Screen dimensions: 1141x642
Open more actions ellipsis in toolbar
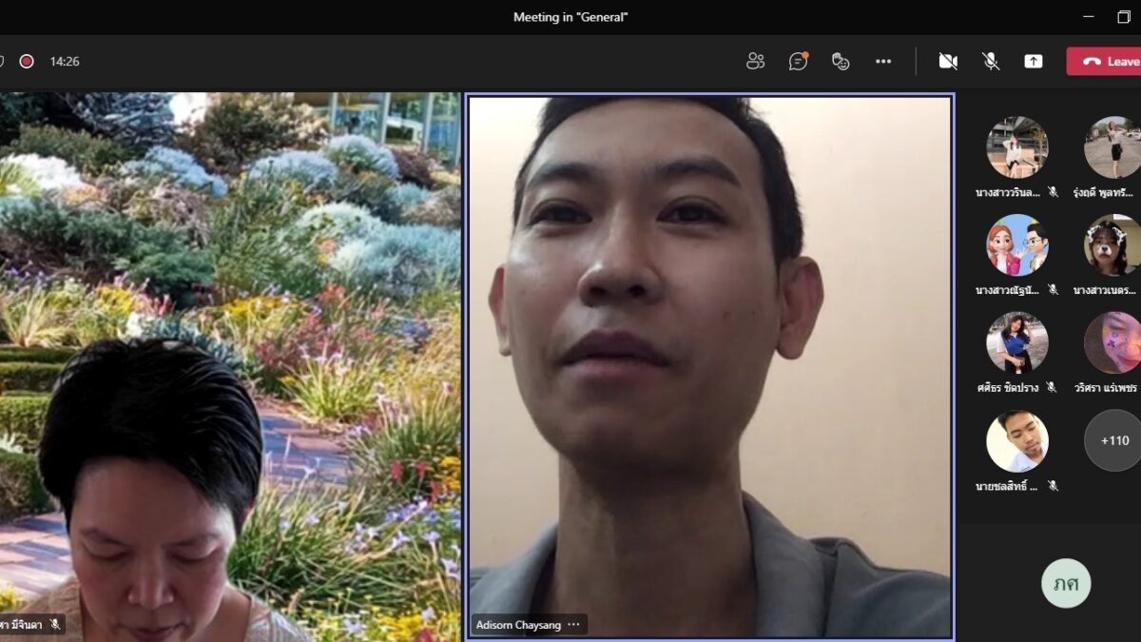[x=883, y=61]
